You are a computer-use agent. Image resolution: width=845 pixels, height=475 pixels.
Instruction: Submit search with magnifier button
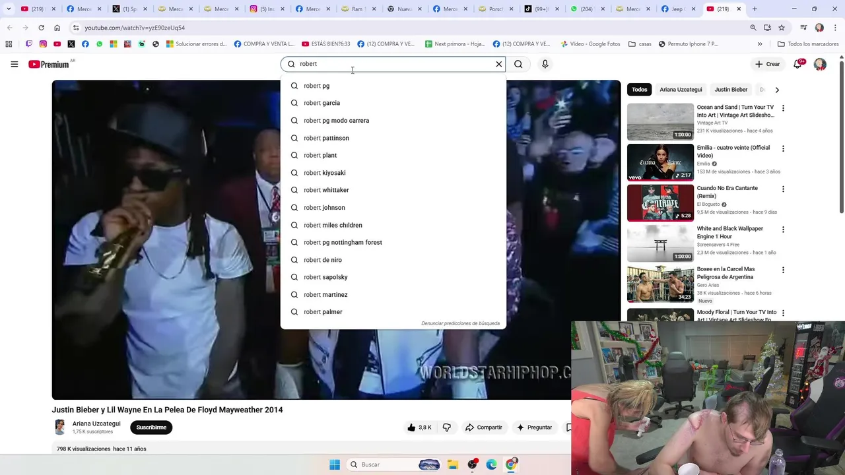tap(518, 64)
